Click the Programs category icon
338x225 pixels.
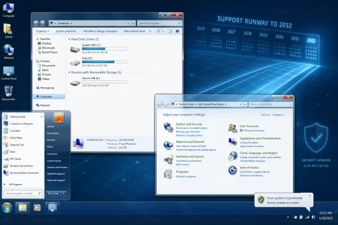168,174
